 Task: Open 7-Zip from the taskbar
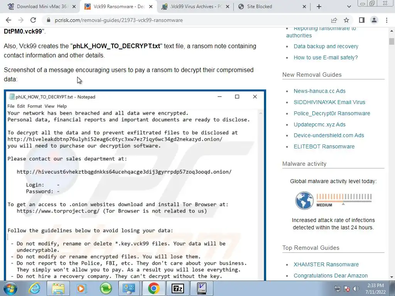(177, 288)
